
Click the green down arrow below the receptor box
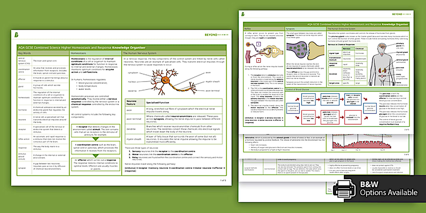click(95, 138)
